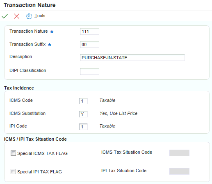The width and height of the screenshot is (212, 184).
Task: Click the Transaction Suffix field containing 00
Action: pyautogui.click(x=89, y=45)
